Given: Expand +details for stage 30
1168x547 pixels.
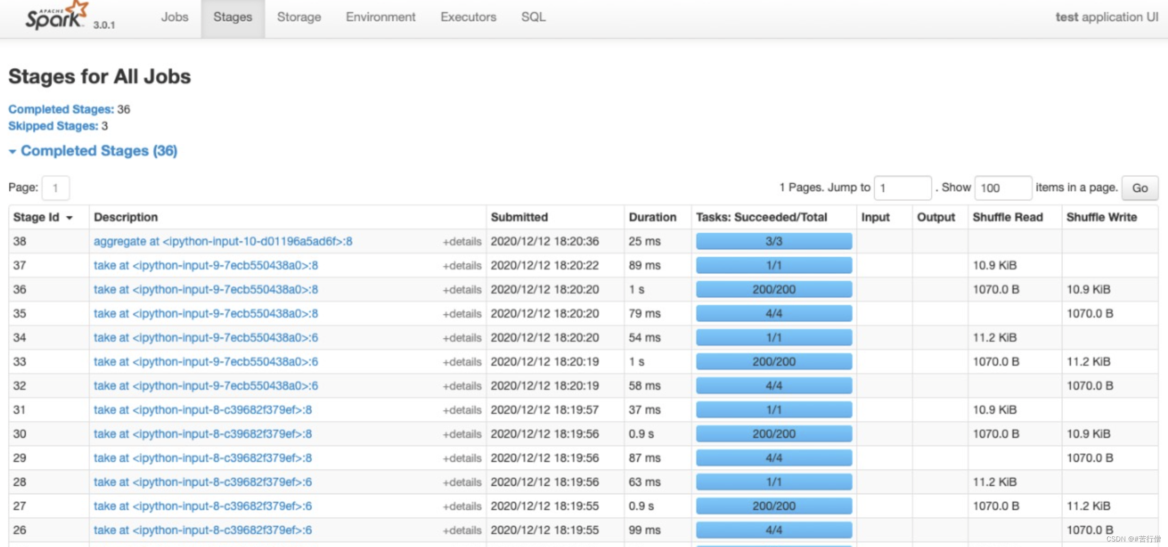Looking at the screenshot, I should point(462,434).
